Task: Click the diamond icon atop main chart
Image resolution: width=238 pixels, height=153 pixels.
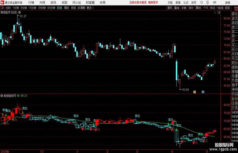Action: (x=215, y=13)
